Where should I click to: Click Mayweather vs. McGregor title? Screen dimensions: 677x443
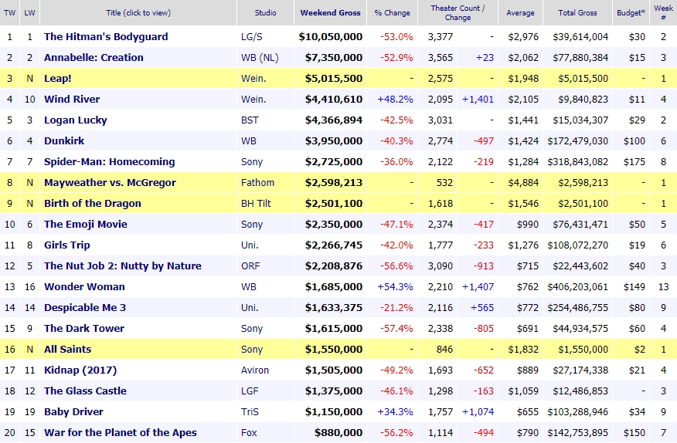point(110,182)
